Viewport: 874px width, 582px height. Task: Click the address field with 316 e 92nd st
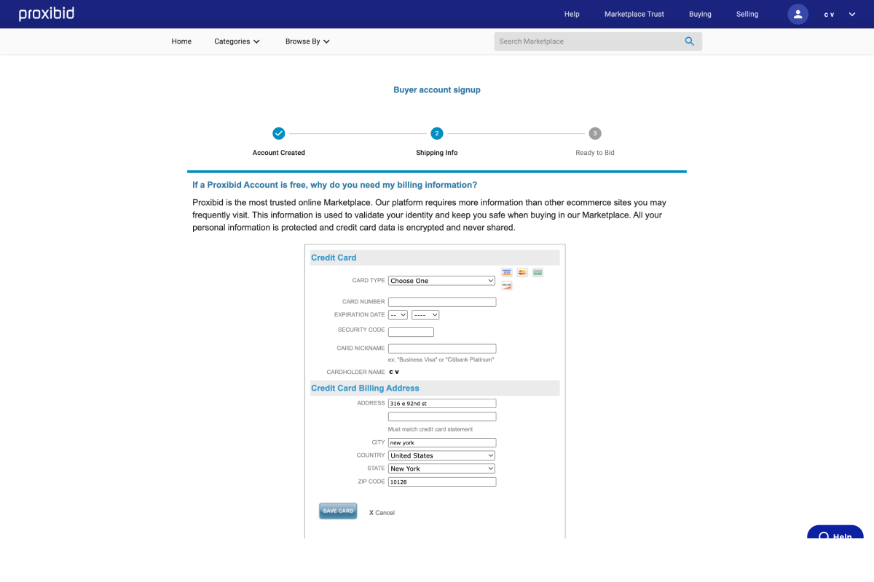point(442,403)
